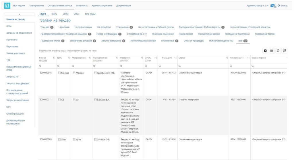294x160 pixels.
Task: Click the Выход logout icon
Action: [279, 6]
